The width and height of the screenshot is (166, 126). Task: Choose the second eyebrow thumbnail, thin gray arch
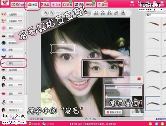pyautogui.click(x=153, y=39)
